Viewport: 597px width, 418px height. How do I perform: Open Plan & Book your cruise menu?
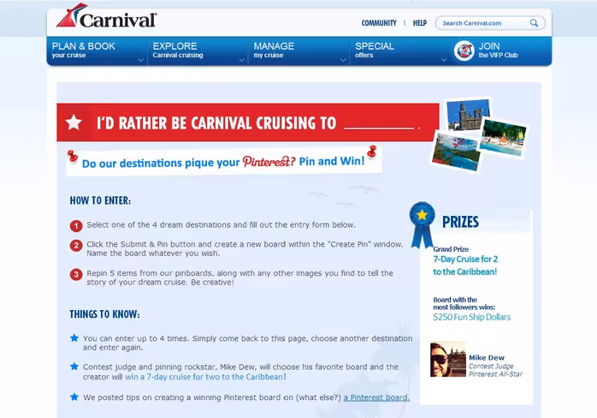[x=97, y=51]
